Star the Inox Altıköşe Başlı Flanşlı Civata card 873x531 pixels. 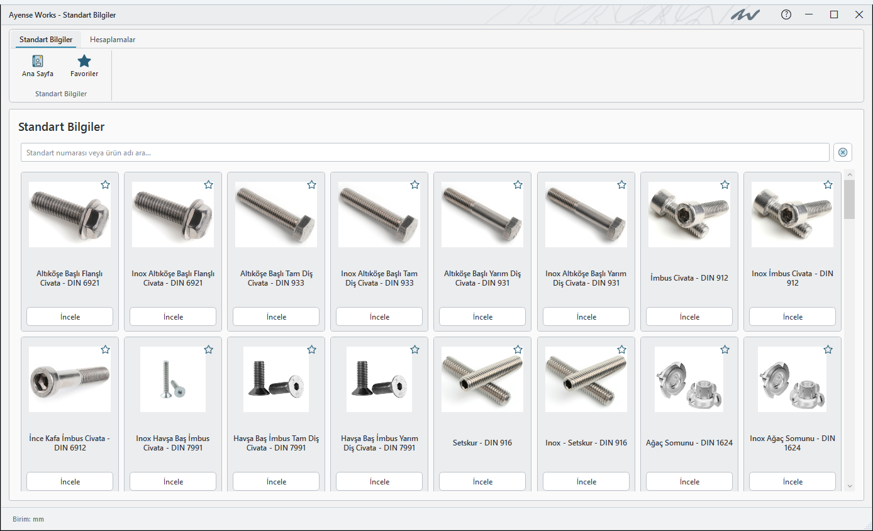point(209,184)
